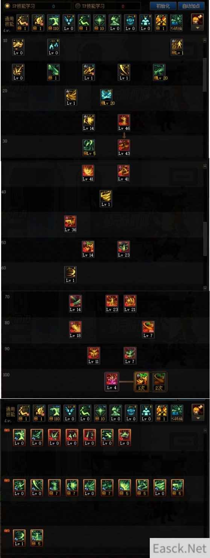The height and width of the screenshot is (558, 210).
Task: Click the pink Lv 4 skill icon
Action: 112,381
